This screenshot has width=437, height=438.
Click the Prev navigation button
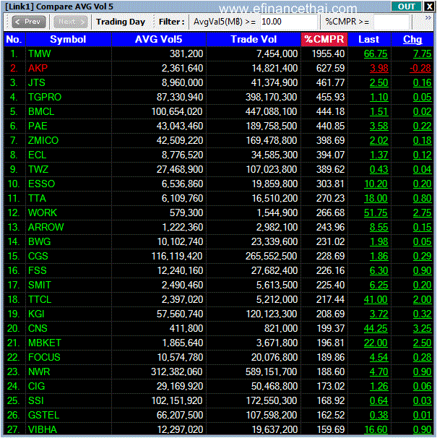coord(29,22)
